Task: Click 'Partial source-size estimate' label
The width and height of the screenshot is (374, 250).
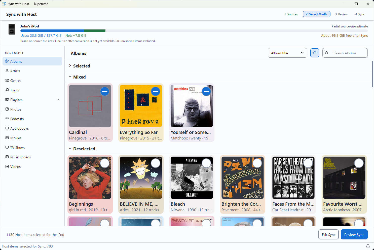Action: tap(350, 26)
